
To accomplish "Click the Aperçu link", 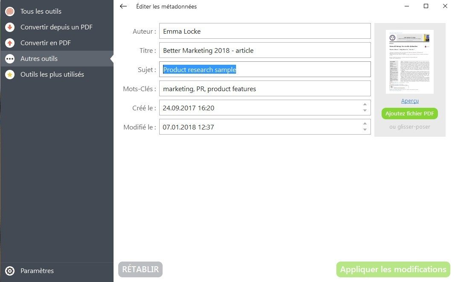I will (410, 101).
